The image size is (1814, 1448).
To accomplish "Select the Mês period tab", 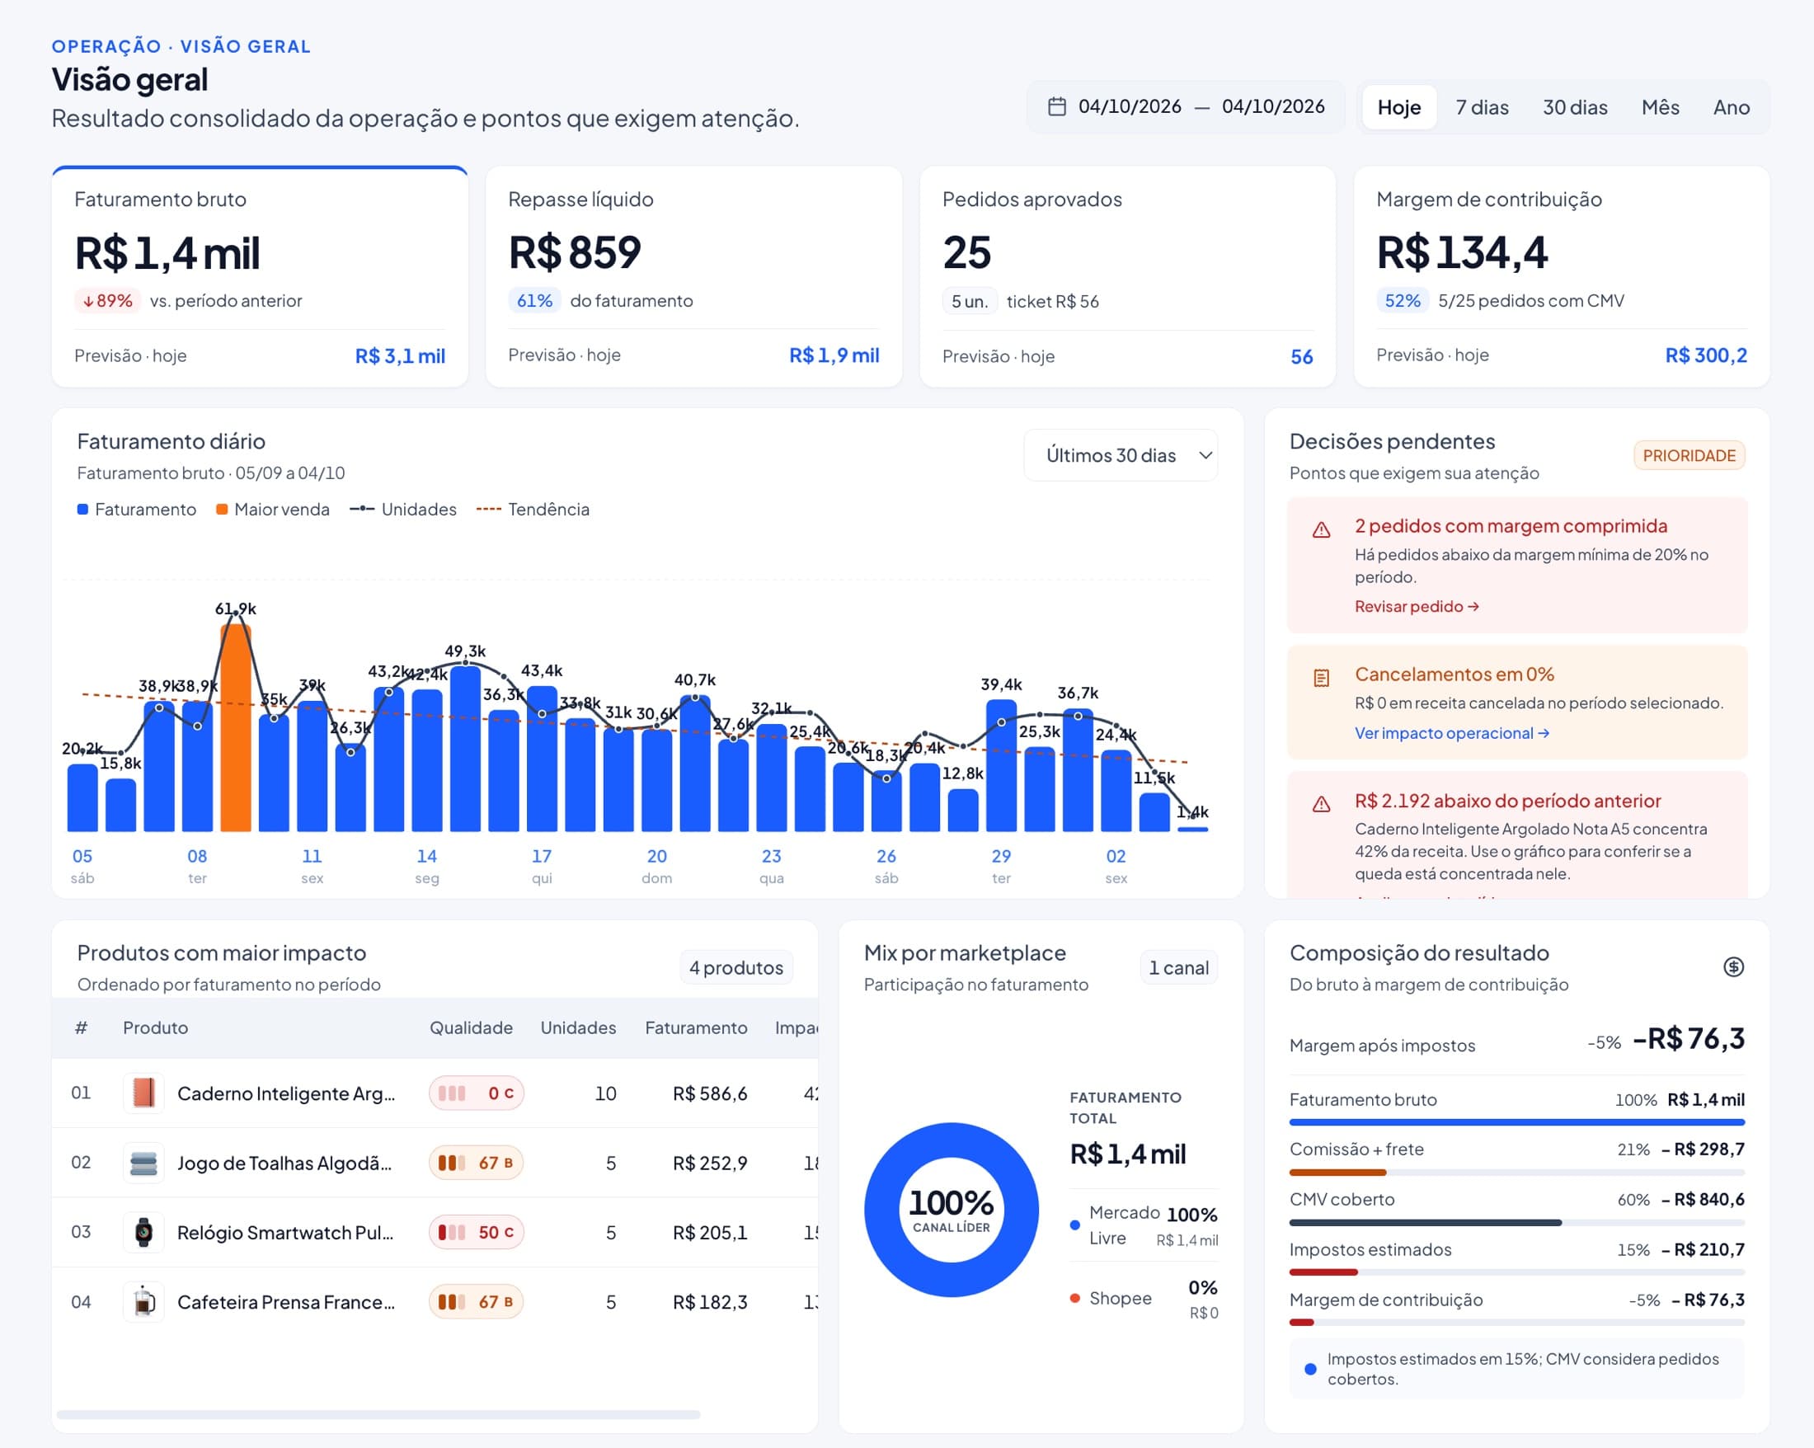I will point(1660,107).
